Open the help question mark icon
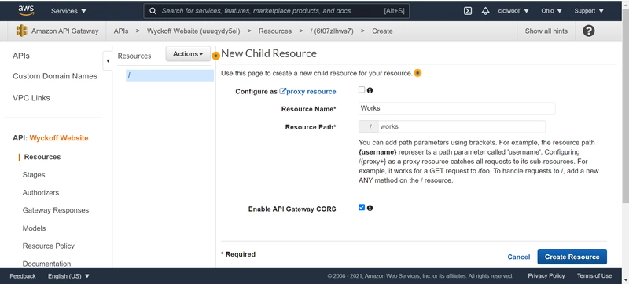Screen dimensions: 629x284 (x=588, y=31)
